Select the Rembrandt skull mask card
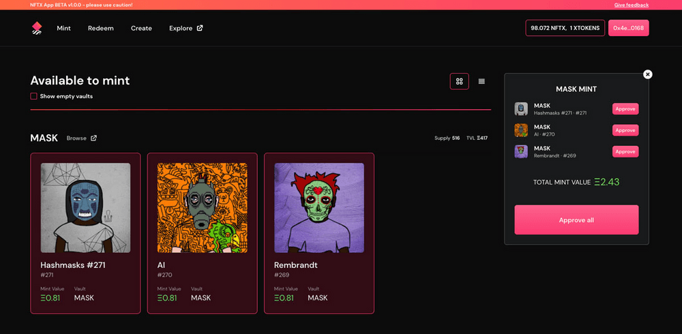This screenshot has height=334, width=682. pyautogui.click(x=319, y=232)
